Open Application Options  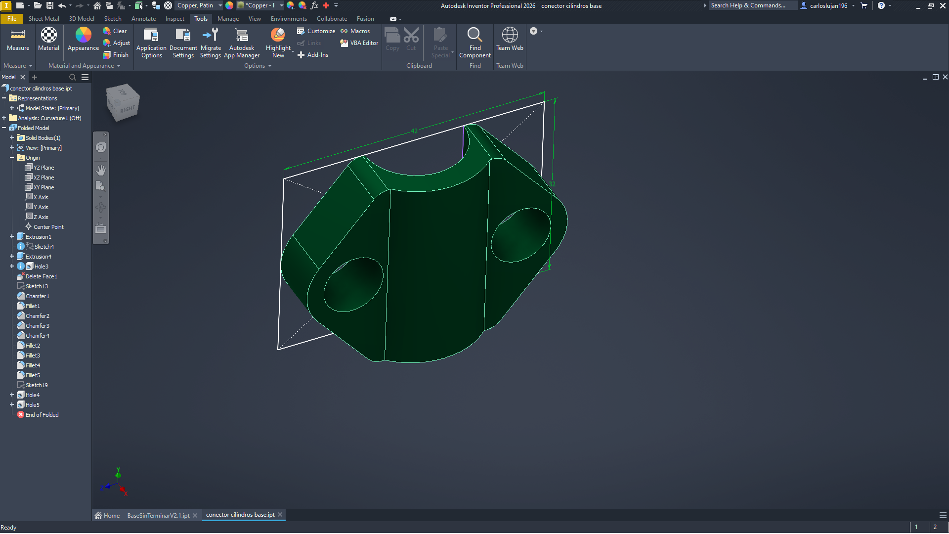pos(151,35)
